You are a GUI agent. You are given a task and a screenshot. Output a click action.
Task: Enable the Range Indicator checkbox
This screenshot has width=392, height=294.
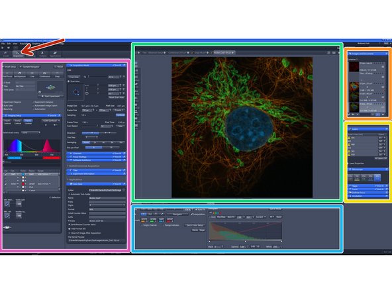click(164, 225)
